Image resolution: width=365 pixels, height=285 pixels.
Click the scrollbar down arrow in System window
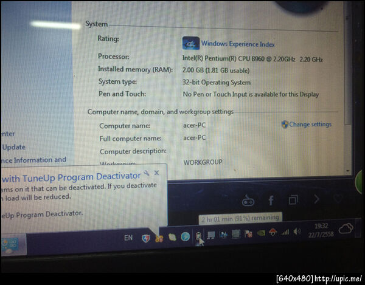coord(348,171)
